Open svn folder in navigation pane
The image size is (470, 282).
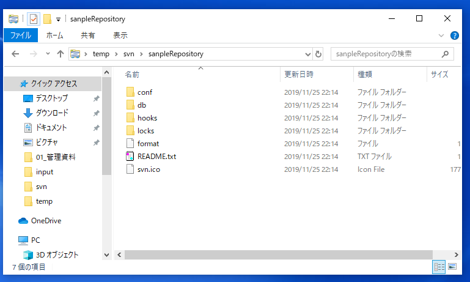pos(42,187)
